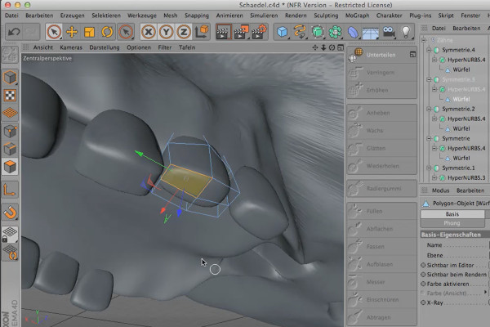Collapse the Symmetrie.2 tree node
Image resolution: width=490 pixels, height=327 pixels.
point(429,109)
